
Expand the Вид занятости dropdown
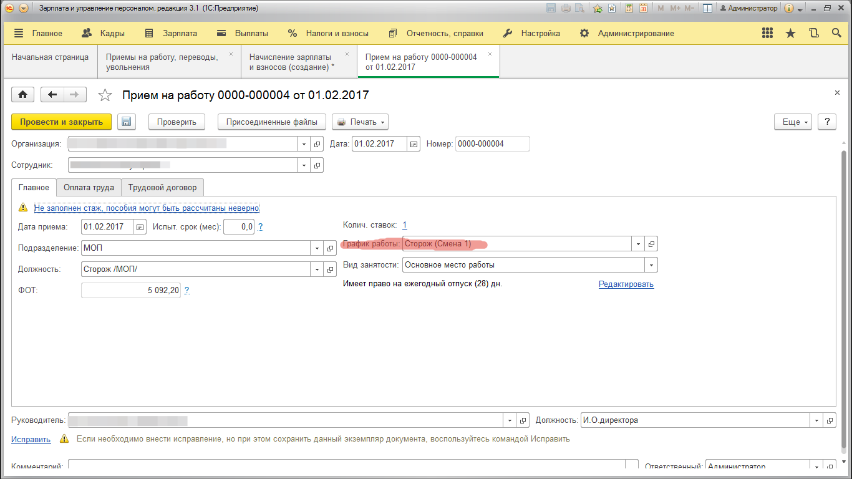[651, 265]
